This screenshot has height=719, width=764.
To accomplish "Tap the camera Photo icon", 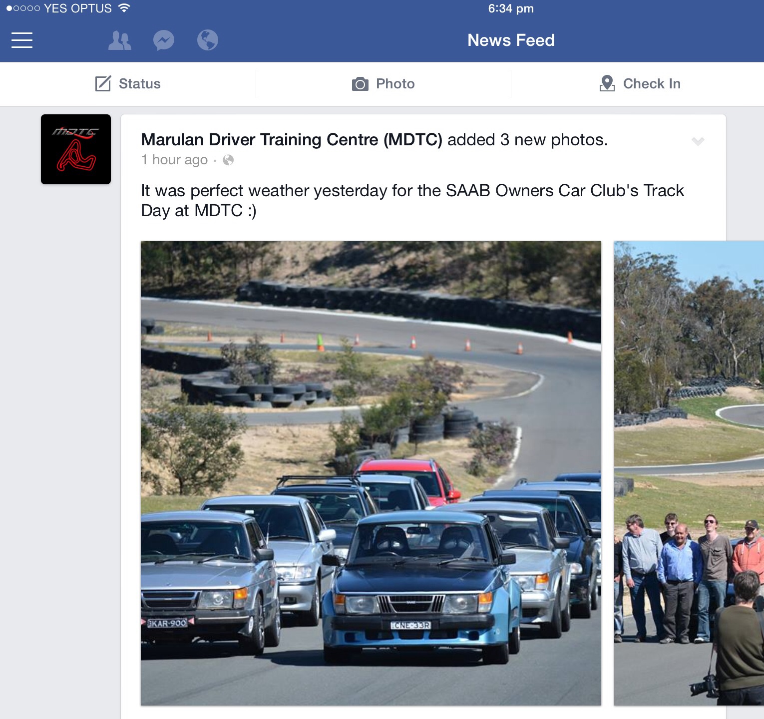I will [x=360, y=84].
